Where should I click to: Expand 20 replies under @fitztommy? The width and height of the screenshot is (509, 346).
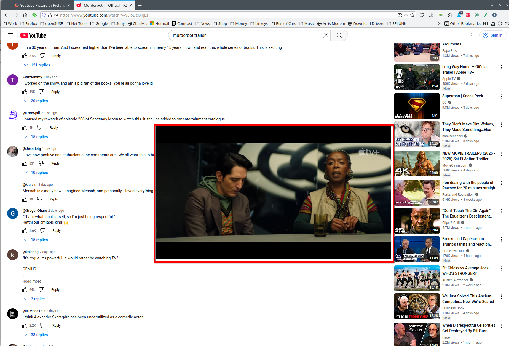coord(36,101)
